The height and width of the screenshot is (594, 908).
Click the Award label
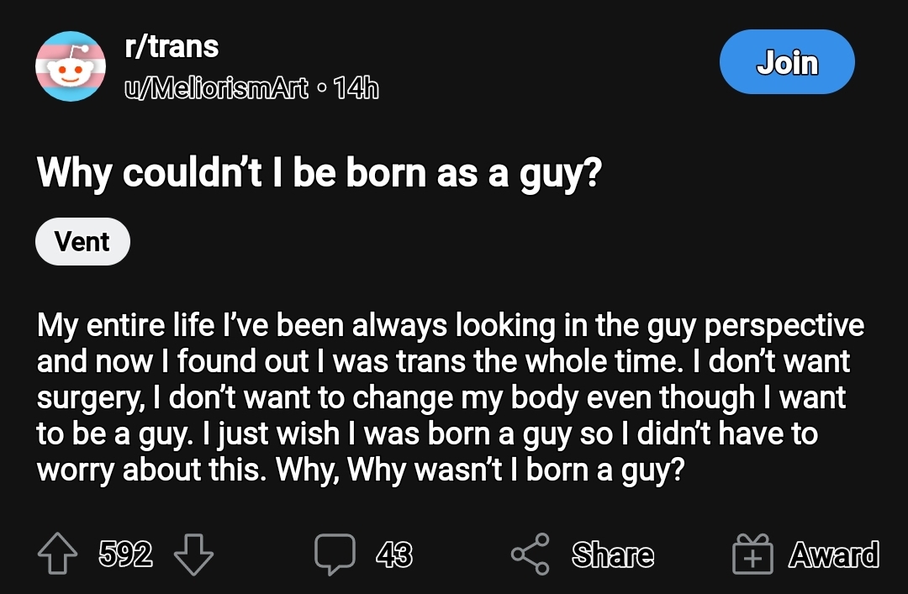pyautogui.click(x=834, y=555)
